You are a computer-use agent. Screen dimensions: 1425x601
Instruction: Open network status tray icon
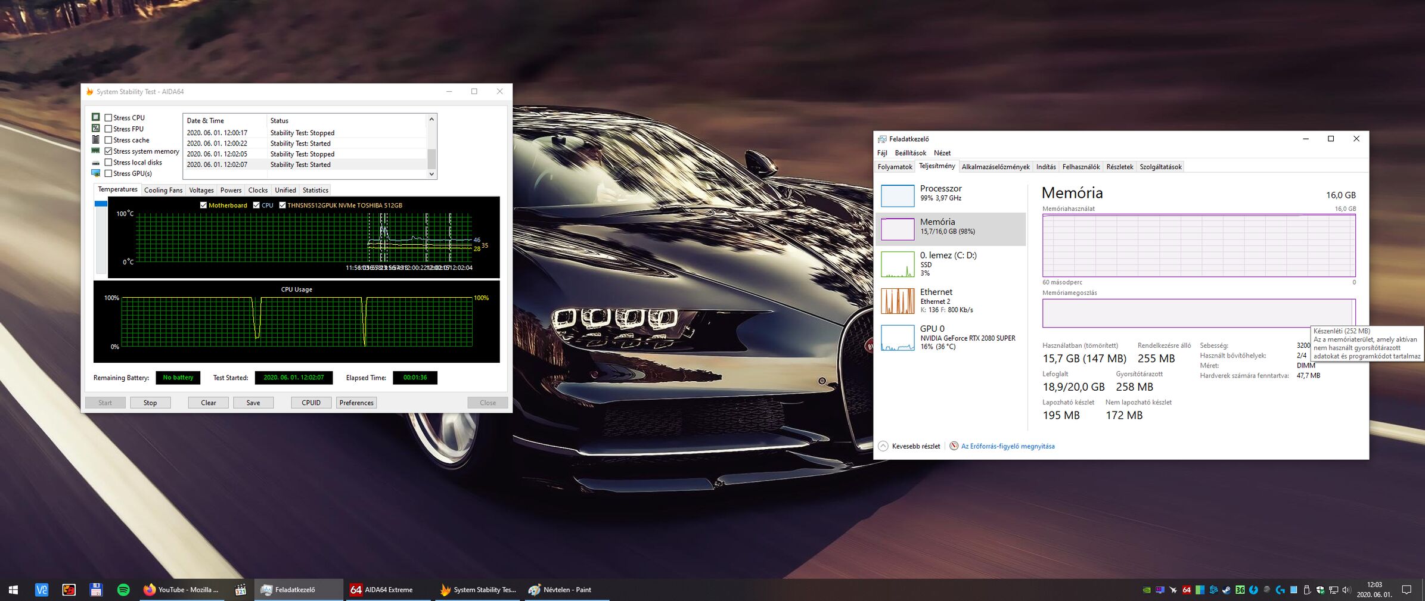coord(1333,590)
